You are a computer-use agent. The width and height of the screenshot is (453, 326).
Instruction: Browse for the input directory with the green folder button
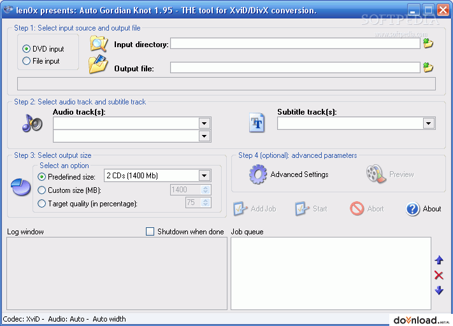click(x=428, y=43)
